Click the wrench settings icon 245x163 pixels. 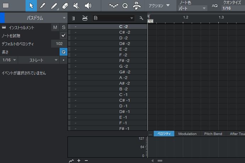coord(141,18)
